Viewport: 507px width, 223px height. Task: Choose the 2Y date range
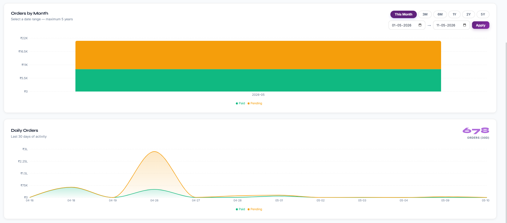pyautogui.click(x=469, y=14)
